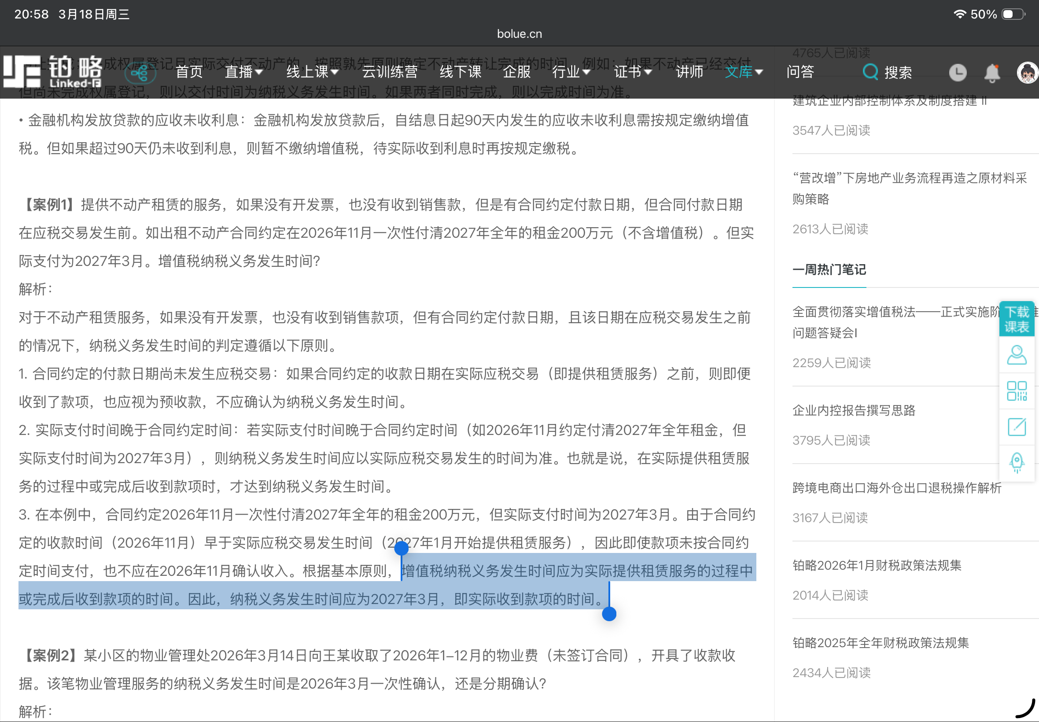The height and width of the screenshot is (722, 1039).
Task: Click the green share node icon
Action: (140, 73)
